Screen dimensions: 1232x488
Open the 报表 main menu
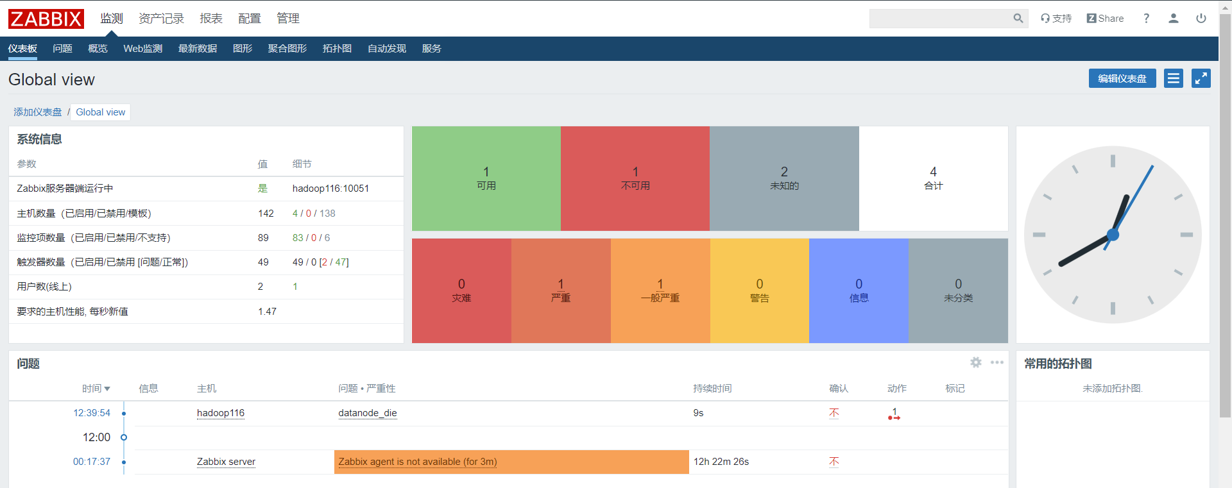point(211,19)
